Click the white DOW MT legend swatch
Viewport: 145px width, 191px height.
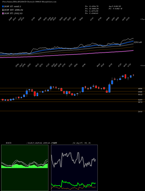(x=3, y=10)
